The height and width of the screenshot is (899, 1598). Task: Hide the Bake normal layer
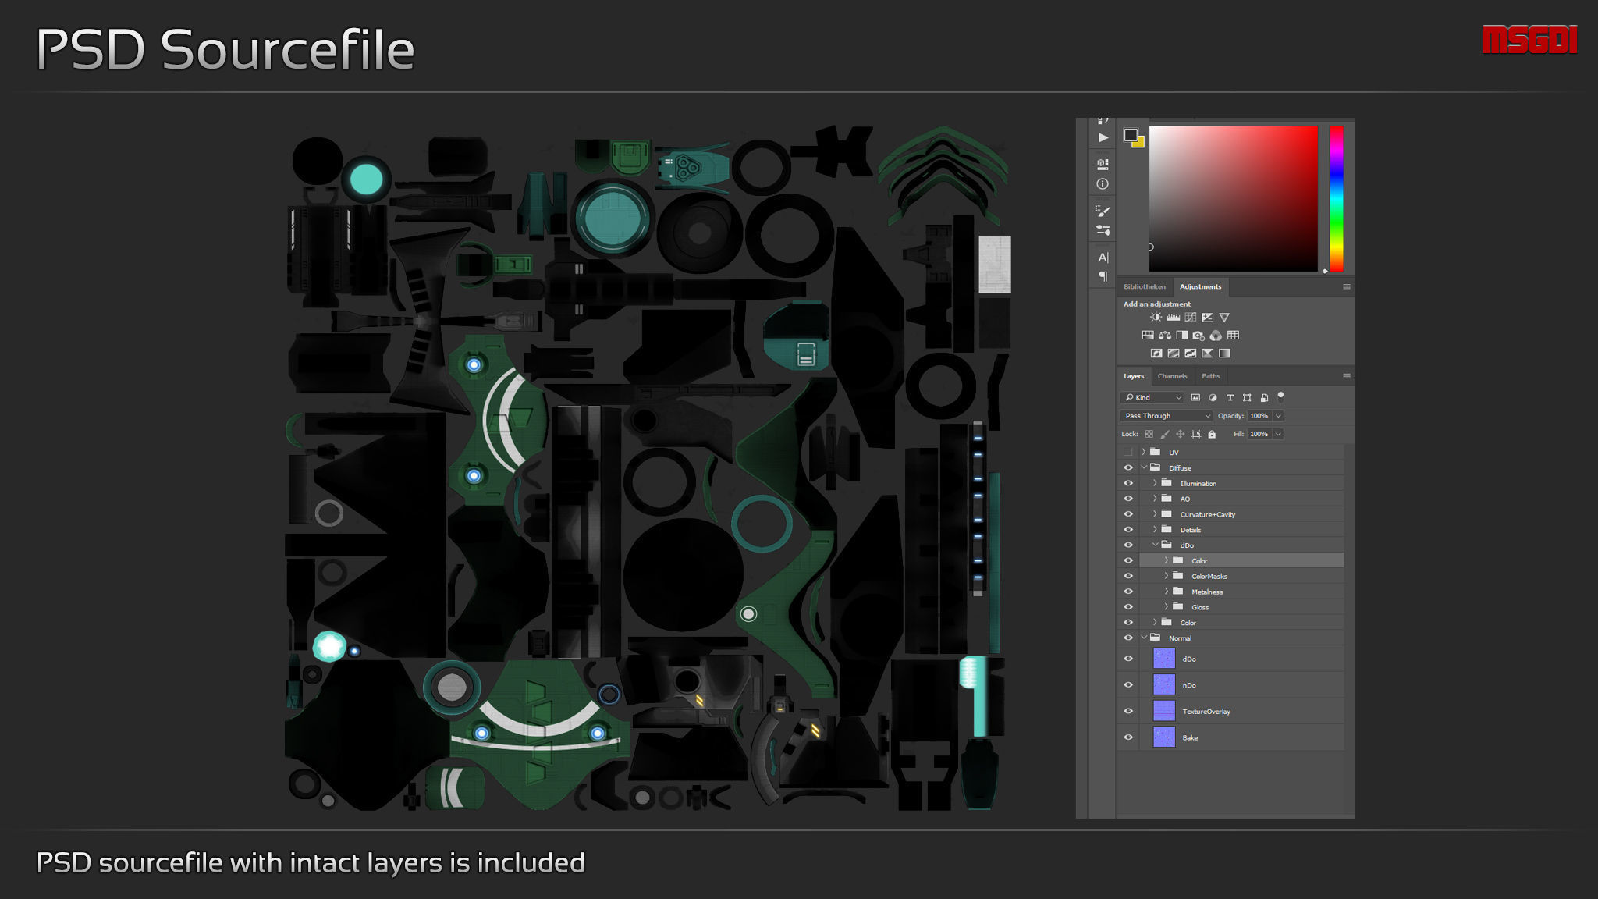1128,737
